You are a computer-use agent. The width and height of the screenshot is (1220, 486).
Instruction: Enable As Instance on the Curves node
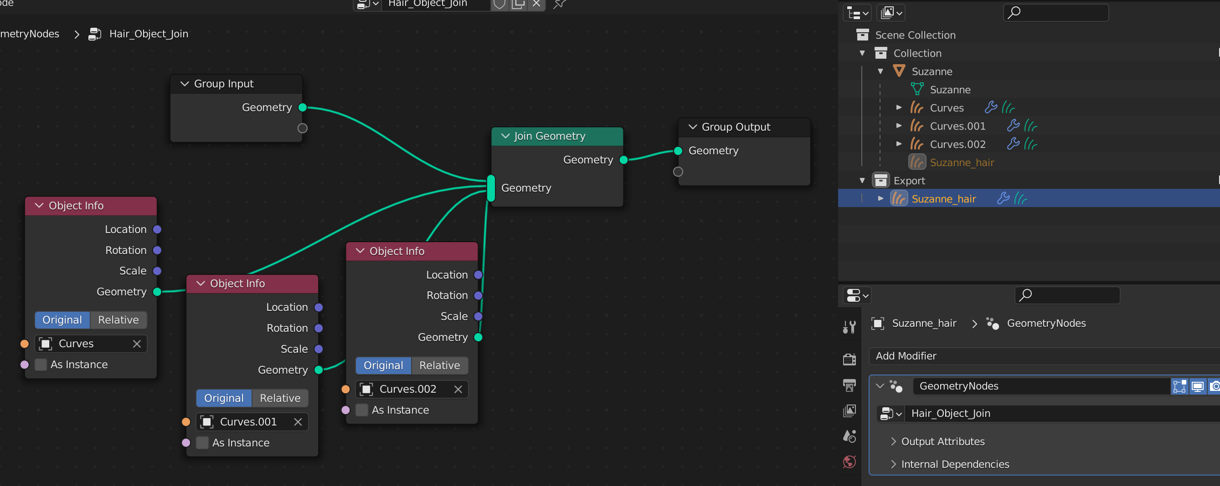click(x=41, y=364)
